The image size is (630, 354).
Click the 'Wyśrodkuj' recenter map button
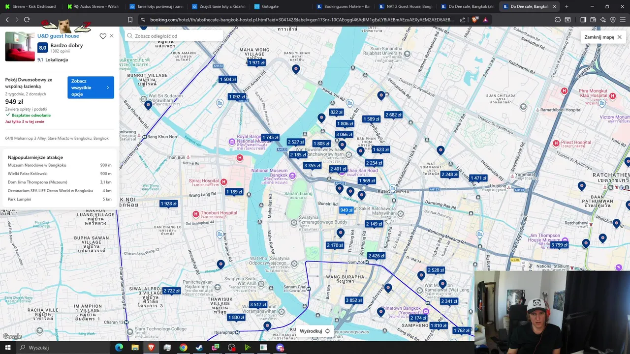coord(315,331)
